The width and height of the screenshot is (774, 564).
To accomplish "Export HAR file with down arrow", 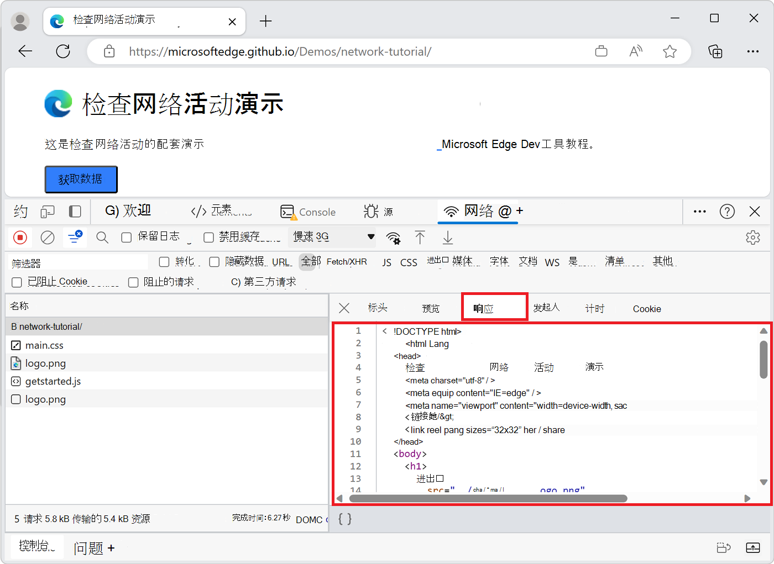I will coord(448,238).
